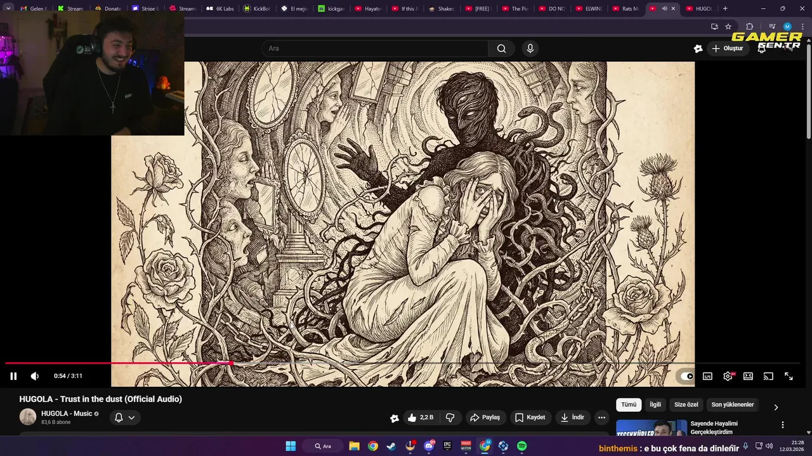
Task: Open the Oluştur create button
Action: point(727,48)
